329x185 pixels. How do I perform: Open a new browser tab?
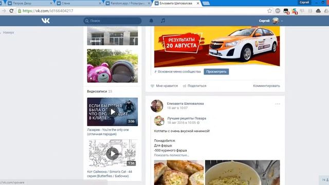click(x=206, y=4)
